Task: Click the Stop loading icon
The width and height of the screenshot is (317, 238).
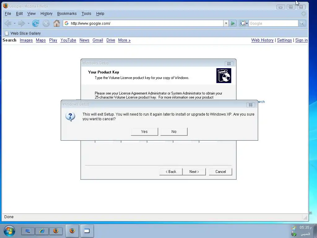Action: [x=46, y=24]
